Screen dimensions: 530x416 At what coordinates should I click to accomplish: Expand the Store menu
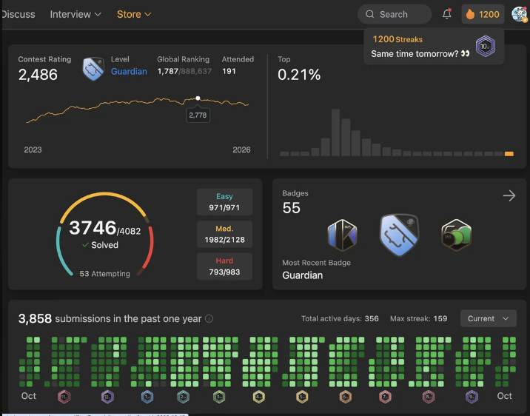(134, 14)
